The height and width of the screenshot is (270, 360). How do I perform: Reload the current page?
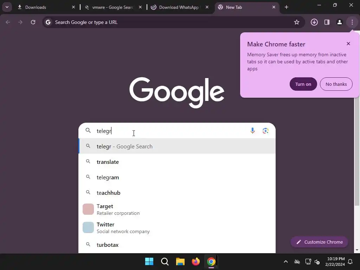pos(33,22)
